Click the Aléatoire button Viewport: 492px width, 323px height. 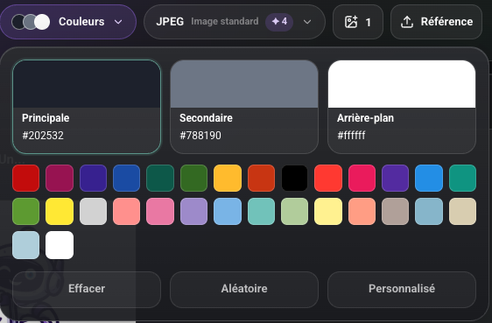[244, 290]
